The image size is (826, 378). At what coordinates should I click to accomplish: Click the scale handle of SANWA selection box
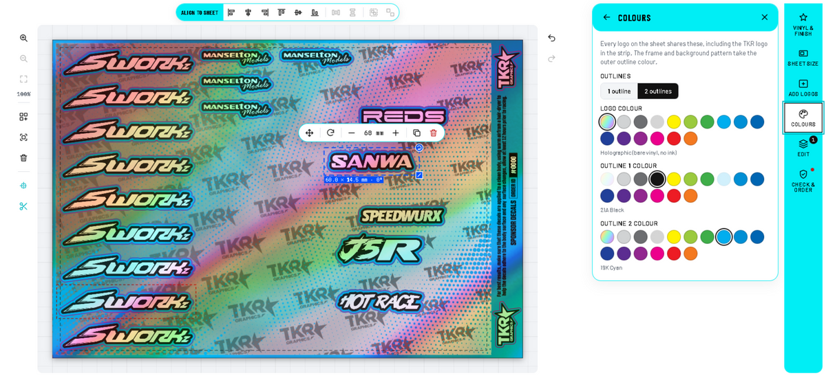(419, 175)
